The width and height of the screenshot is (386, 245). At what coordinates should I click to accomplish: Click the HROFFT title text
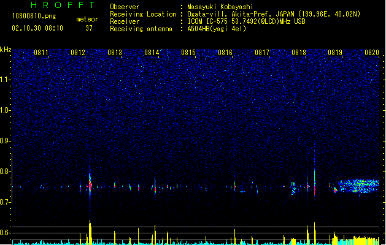(63, 5)
